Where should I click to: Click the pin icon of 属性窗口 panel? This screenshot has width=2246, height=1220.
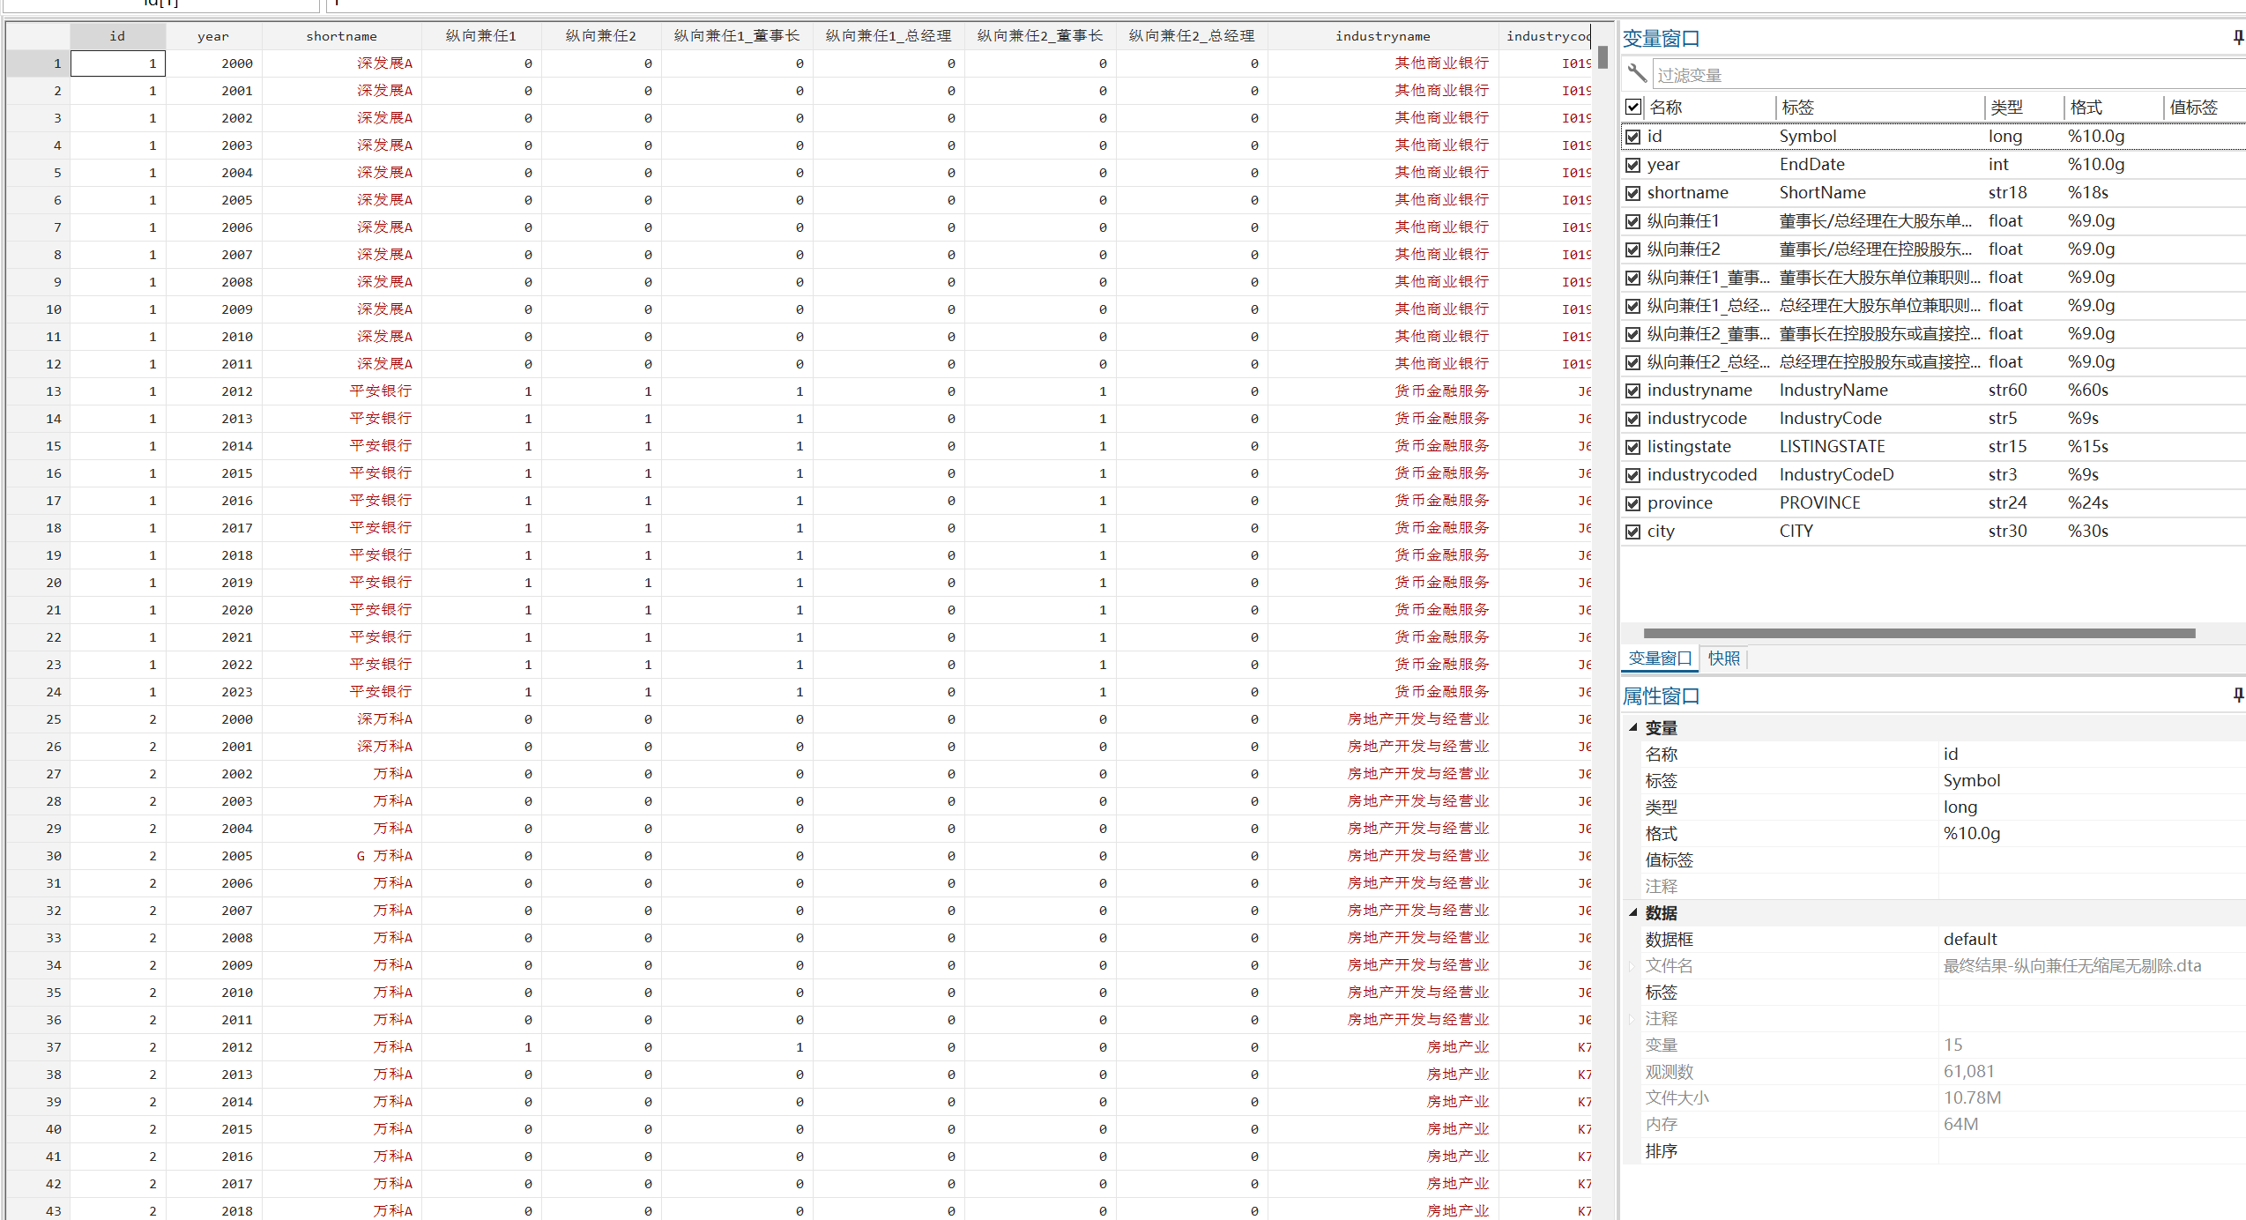point(2237,696)
